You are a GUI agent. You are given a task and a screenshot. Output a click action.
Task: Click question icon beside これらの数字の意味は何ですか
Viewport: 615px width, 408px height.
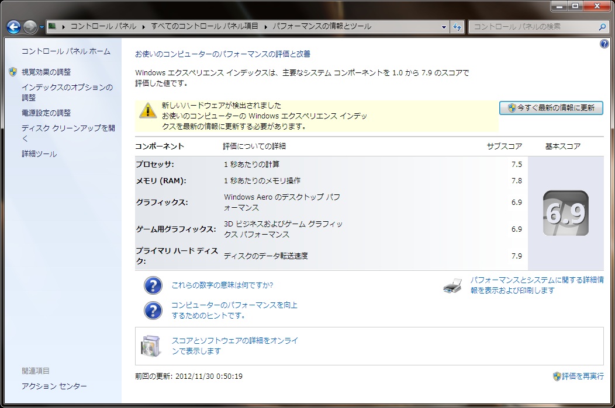(153, 285)
